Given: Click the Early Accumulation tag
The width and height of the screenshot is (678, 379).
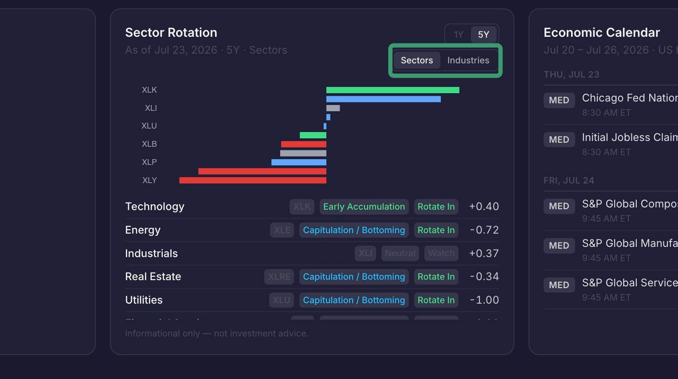Looking at the screenshot, I should [364, 207].
